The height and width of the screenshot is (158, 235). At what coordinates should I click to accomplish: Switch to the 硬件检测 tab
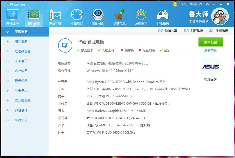33,16
